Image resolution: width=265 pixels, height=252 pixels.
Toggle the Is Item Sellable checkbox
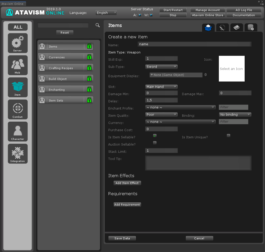tap(155, 136)
